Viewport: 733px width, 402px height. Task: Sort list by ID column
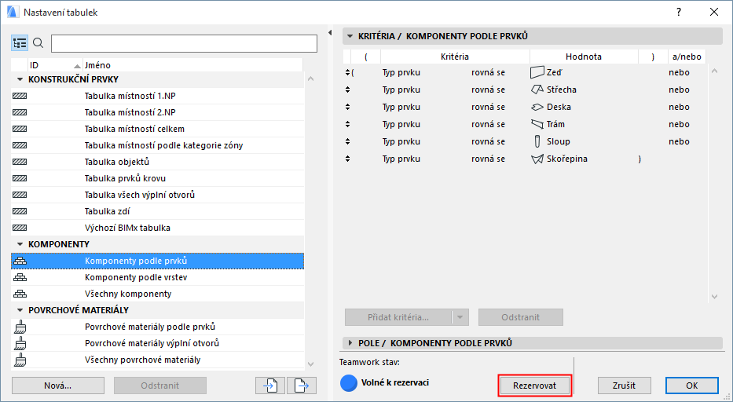click(x=55, y=65)
